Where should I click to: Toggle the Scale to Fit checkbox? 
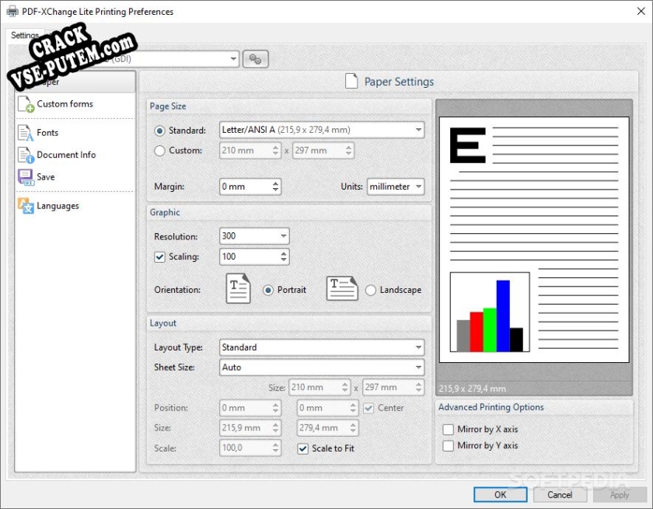(x=302, y=448)
